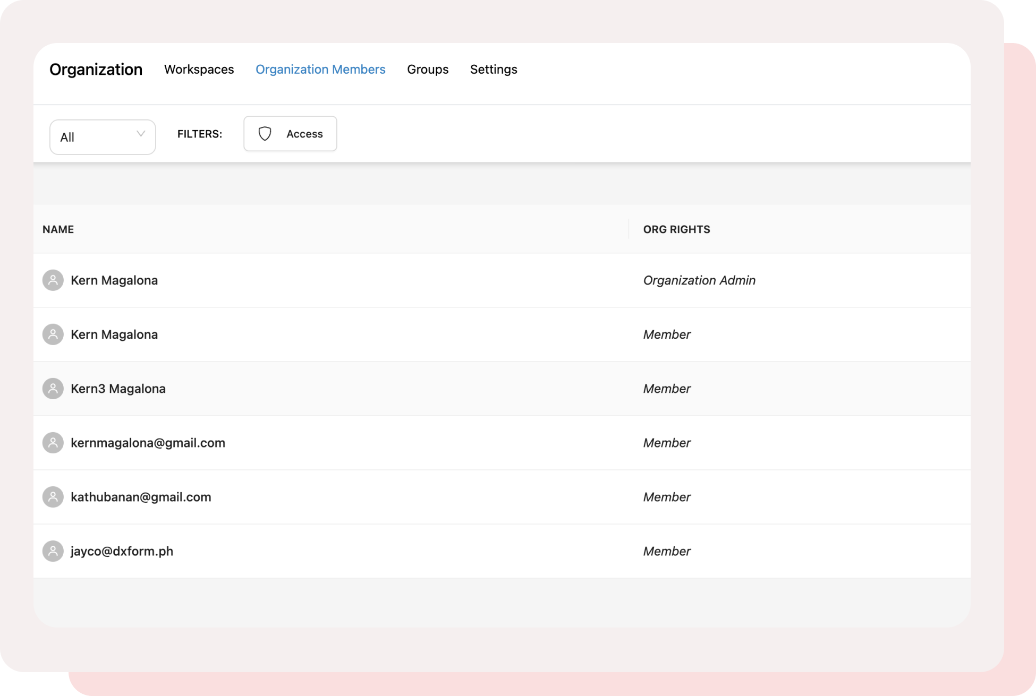Select the Kern3 Magalona member name

[x=118, y=389]
